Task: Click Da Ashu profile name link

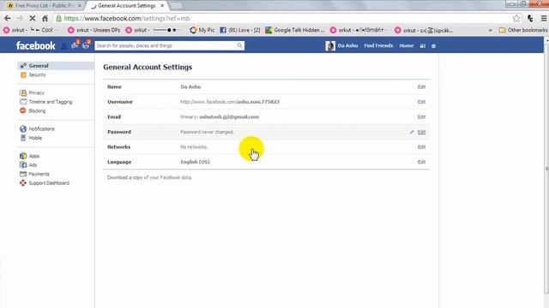Action: tap(347, 45)
